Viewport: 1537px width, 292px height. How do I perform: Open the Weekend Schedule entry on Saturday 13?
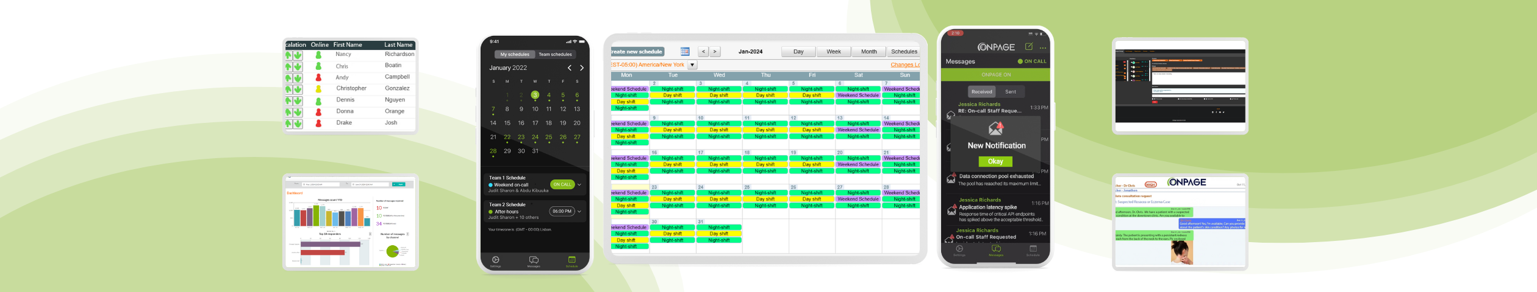coord(858,130)
